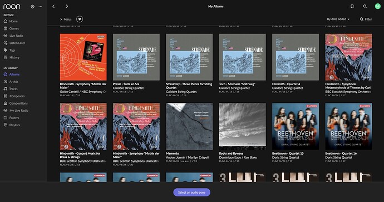Click the Playlists icon in sidebar

point(6,125)
